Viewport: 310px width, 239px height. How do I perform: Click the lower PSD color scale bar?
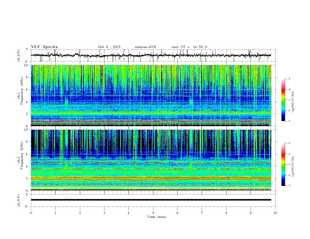[283, 164]
